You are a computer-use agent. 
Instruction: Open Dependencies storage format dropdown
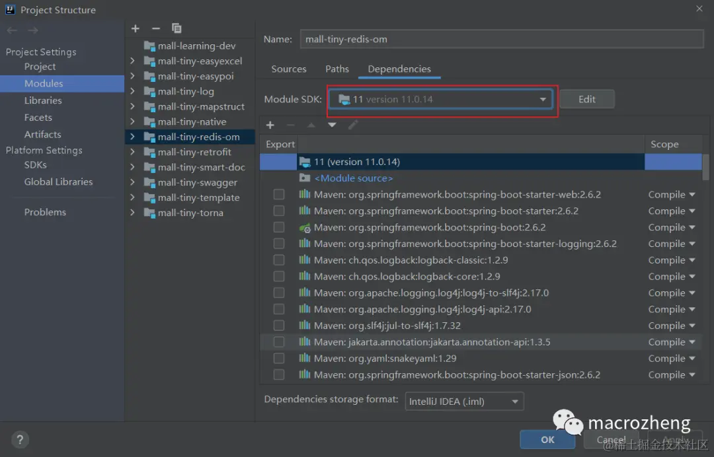click(x=465, y=402)
